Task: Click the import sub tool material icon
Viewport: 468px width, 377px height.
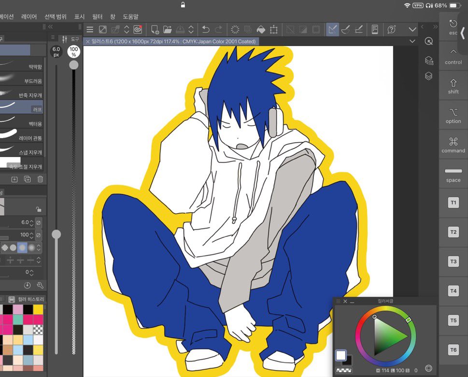Action: tap(14, 179)
